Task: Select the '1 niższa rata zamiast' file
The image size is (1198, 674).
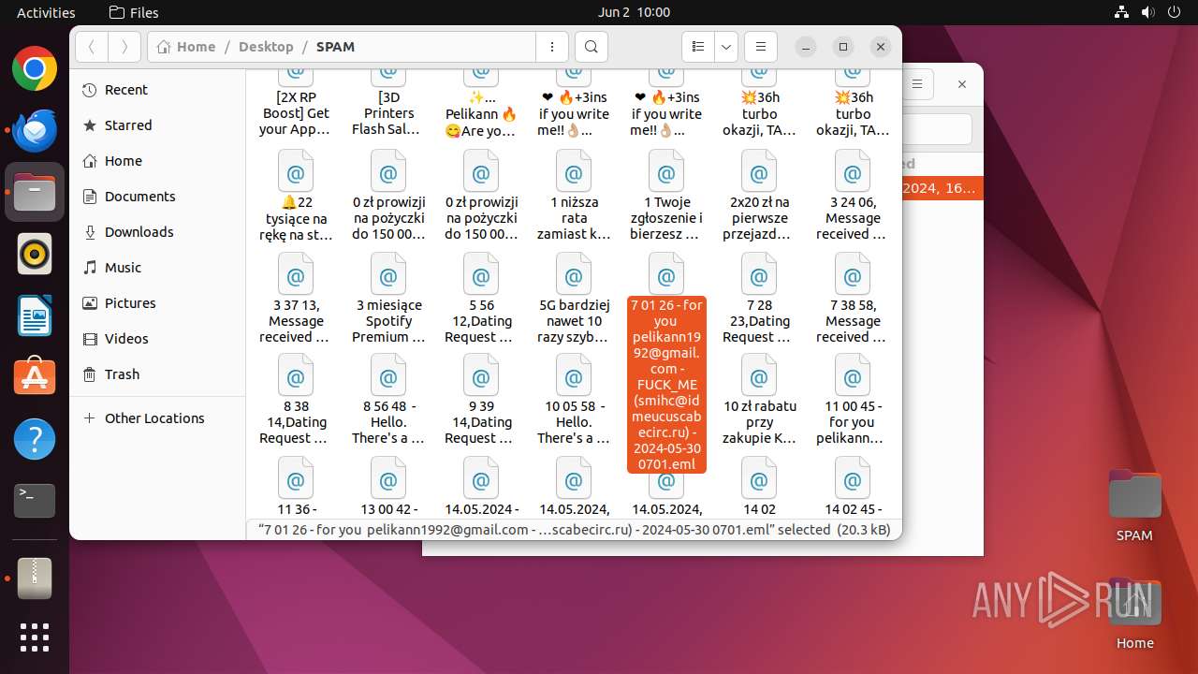Action: (x=574, y=196)
